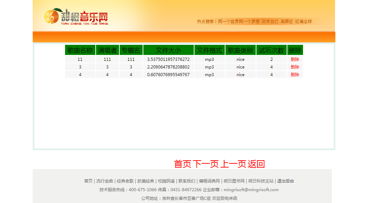Open footer 流行金曲 link
This screenshot has width=382, height=203.
point(104,181)
